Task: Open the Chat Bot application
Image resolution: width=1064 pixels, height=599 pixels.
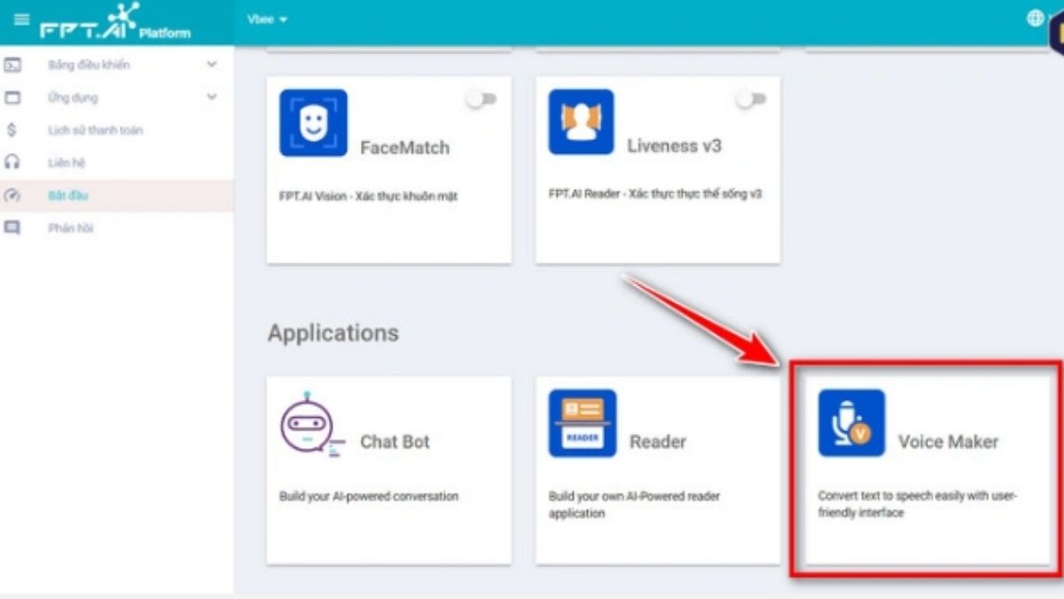Action: 395,441
